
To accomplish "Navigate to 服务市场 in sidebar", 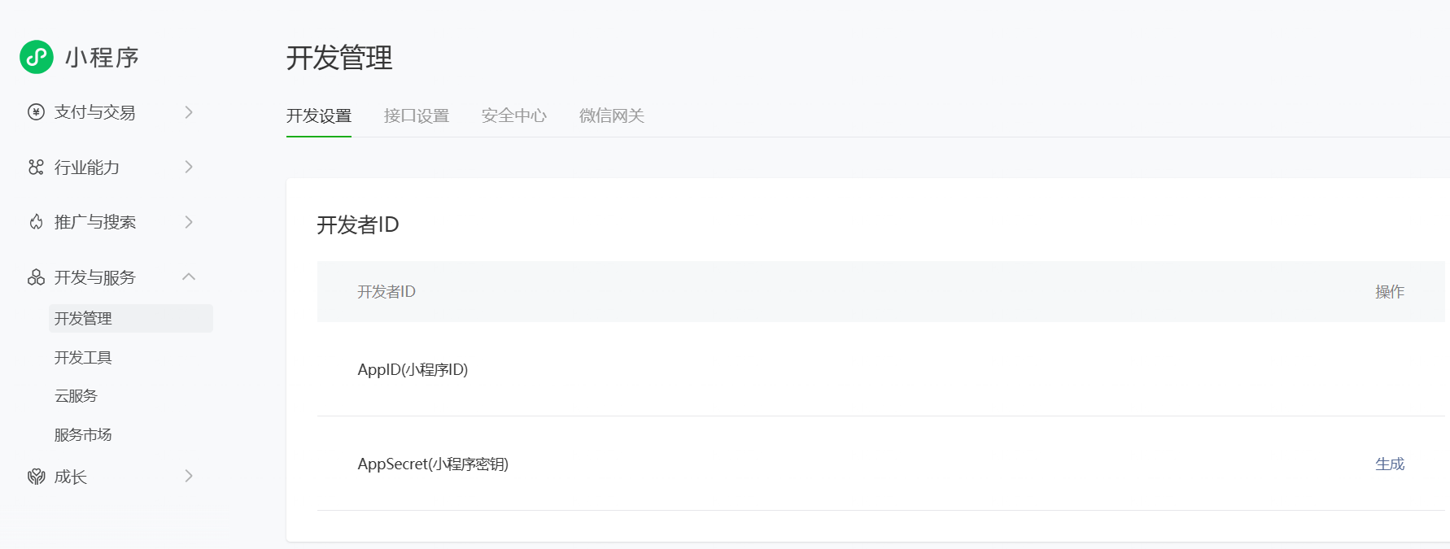I will [83, 435].
